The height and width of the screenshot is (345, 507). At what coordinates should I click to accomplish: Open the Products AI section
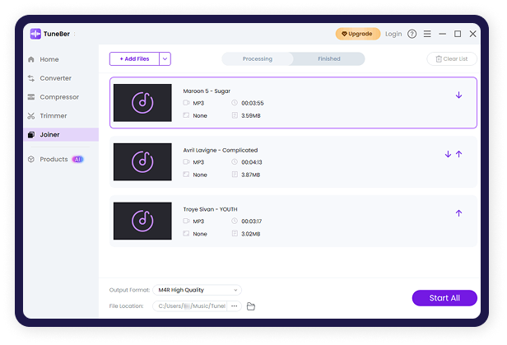[55, 159]
